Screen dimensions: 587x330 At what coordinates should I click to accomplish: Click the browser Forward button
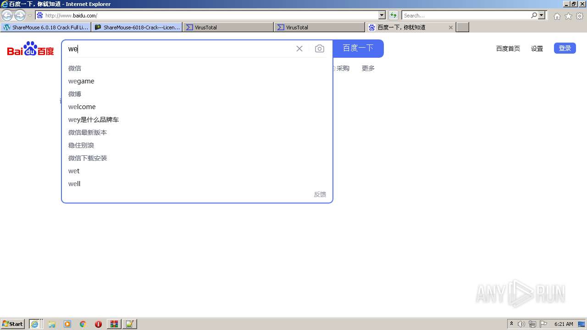(20, 15)
